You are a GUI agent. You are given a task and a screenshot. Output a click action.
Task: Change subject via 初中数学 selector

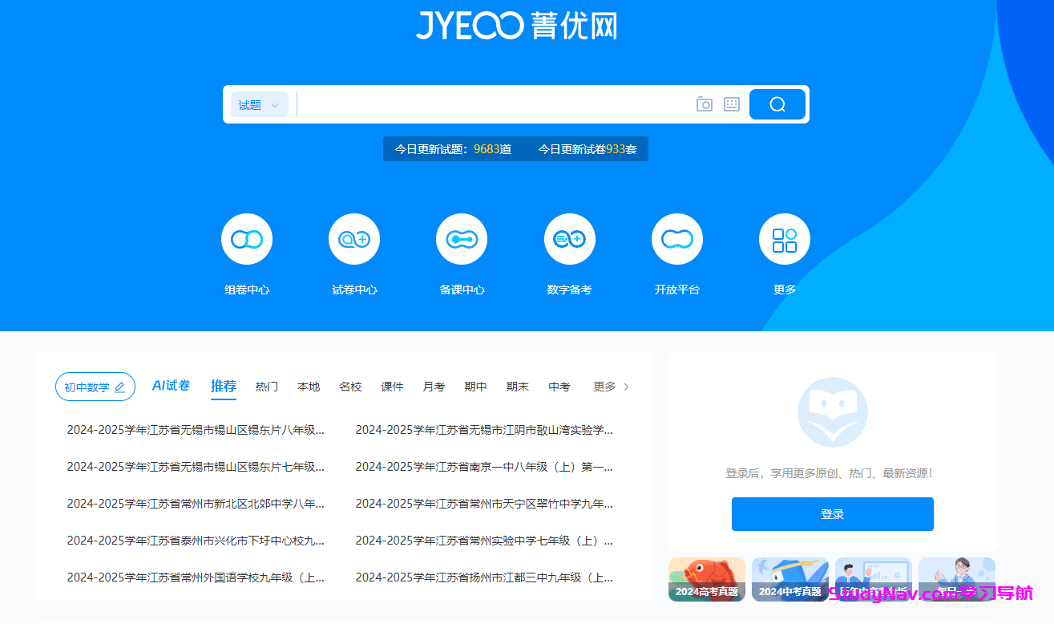[x=95, y=387]
